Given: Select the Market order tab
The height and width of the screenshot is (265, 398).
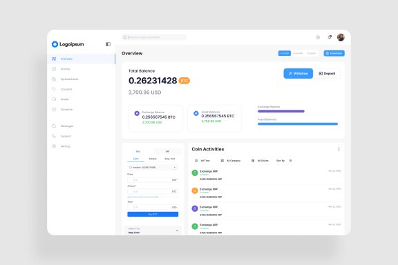Looking at the screenshot, I should [x=153, y=159].
